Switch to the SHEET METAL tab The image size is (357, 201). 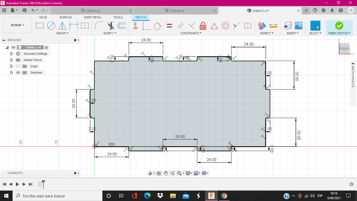coord(93,17)
